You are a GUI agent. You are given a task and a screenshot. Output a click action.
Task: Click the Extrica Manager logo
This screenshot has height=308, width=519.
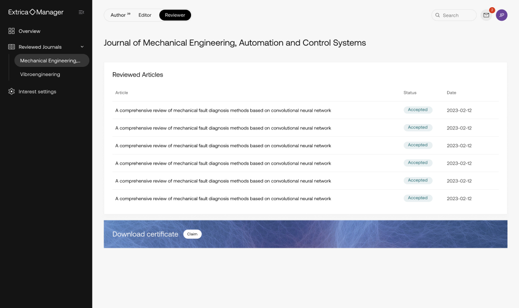coord(36,12)
